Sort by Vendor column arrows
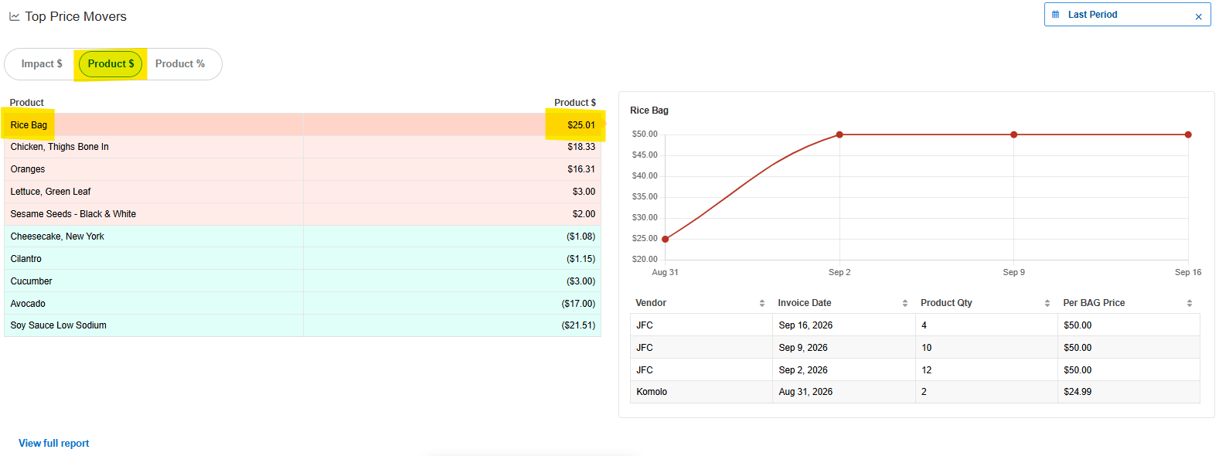The height and width of the screenshot is (456, 1219). pos(762,303)
